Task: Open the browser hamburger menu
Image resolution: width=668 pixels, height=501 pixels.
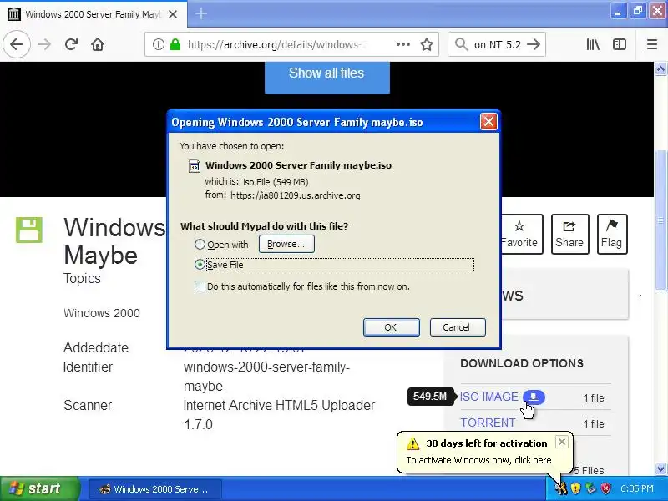Action: [x=652, y=44]
